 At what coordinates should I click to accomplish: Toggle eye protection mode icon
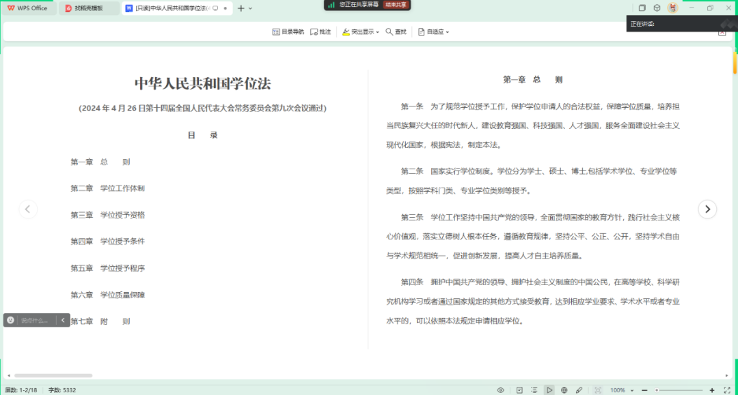(x=500, y=390)
